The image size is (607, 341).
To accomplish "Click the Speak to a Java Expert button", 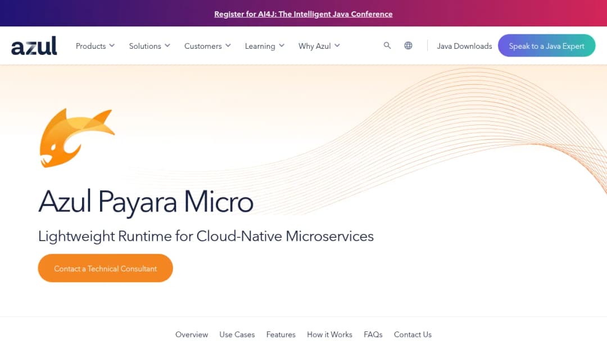I will click(x=547, y=45).
